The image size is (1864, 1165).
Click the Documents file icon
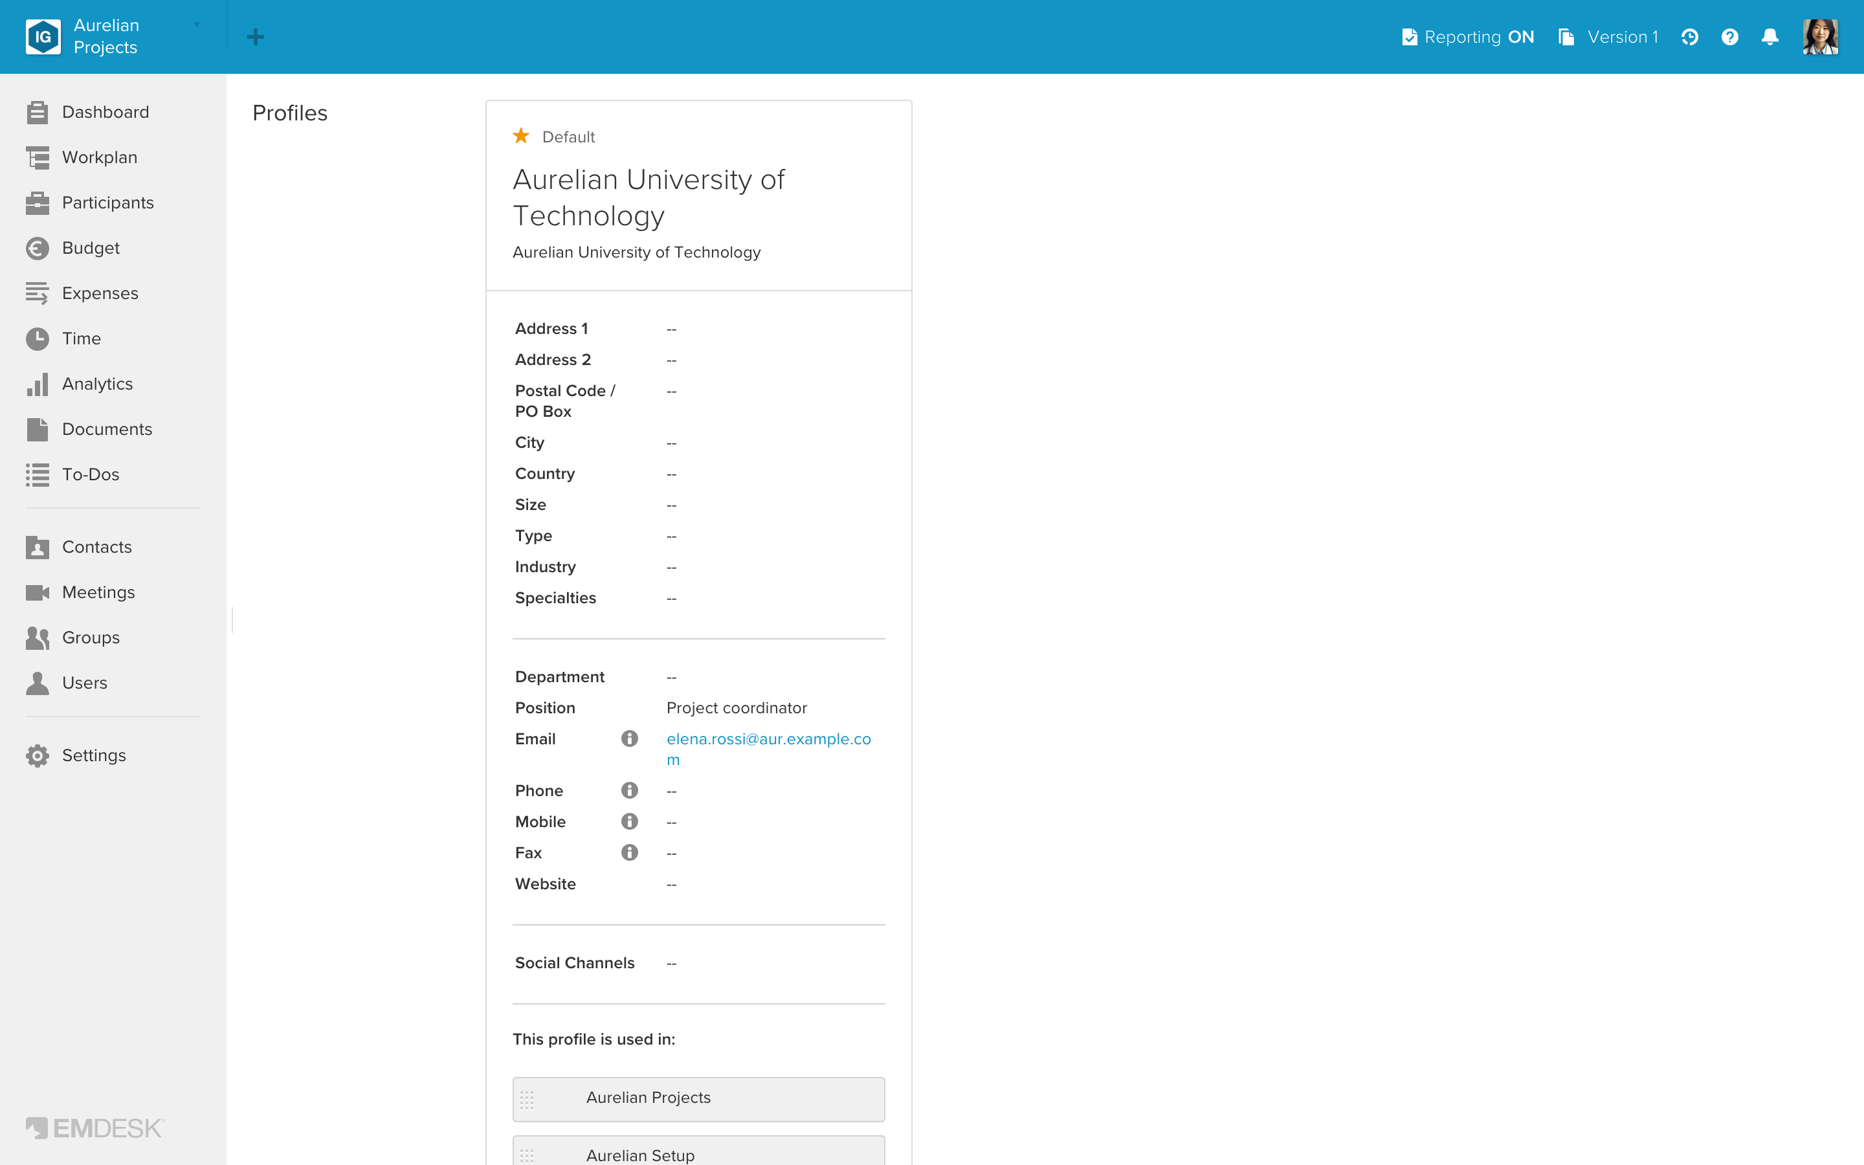click(x=37, y=429)
